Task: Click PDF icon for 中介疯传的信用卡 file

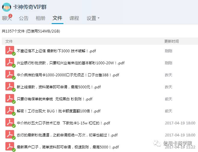Action: 10,74
